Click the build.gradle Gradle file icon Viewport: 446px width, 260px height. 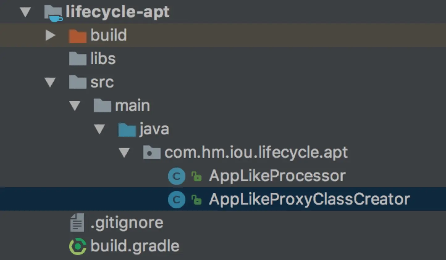[78, 246]
